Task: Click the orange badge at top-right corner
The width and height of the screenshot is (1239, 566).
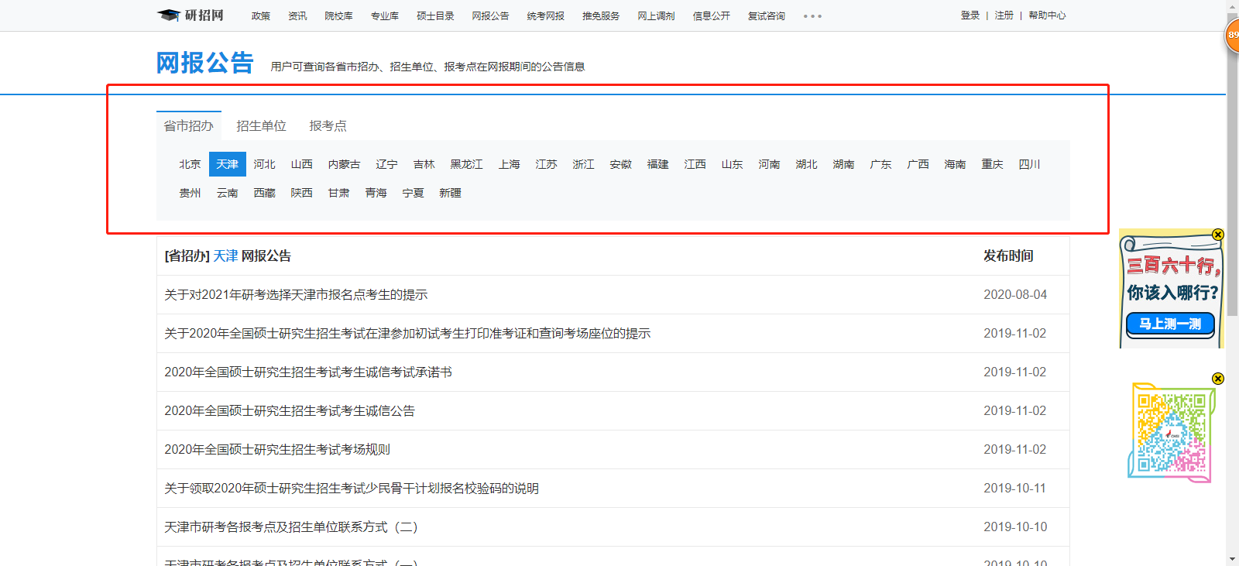Action: click(x=1232, y=36)
